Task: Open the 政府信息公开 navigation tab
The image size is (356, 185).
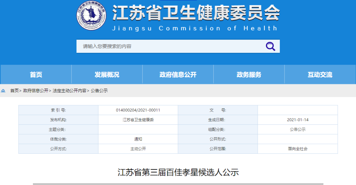Action: pos(178,75)
